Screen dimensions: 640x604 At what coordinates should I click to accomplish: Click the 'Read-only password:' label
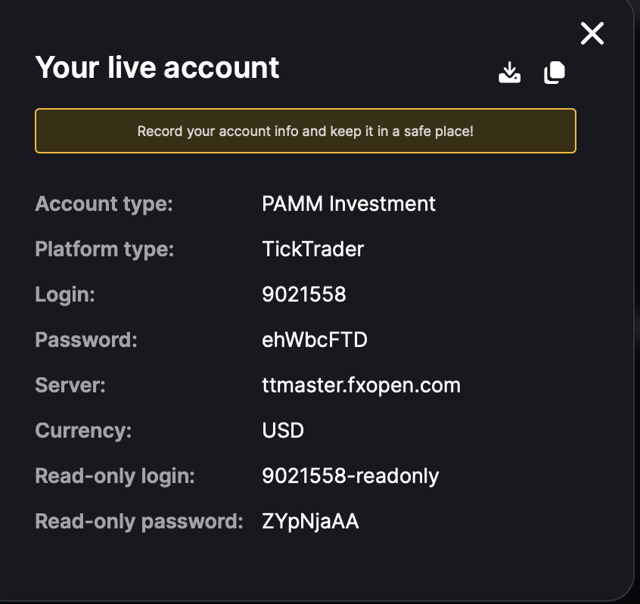(x=139, y=521)
